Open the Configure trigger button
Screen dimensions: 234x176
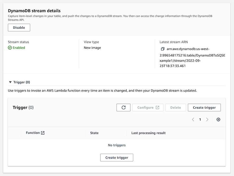point(148,108)
